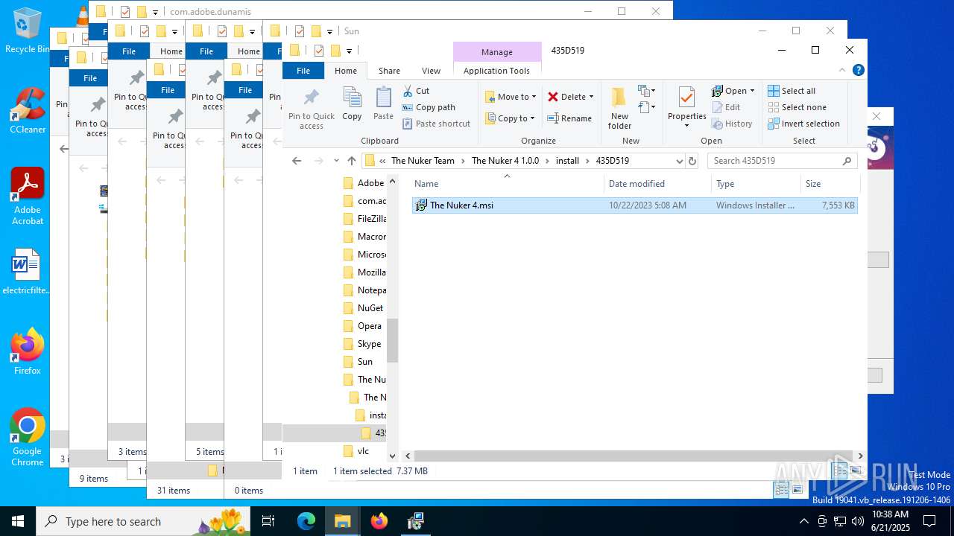
Task: Open the File tab of front window
Action: click(x=303, y=71)
